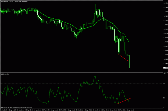
Task: Click the 22 Apr 01:20 time label
Action: pyautogui.click(x=12, y=110)
